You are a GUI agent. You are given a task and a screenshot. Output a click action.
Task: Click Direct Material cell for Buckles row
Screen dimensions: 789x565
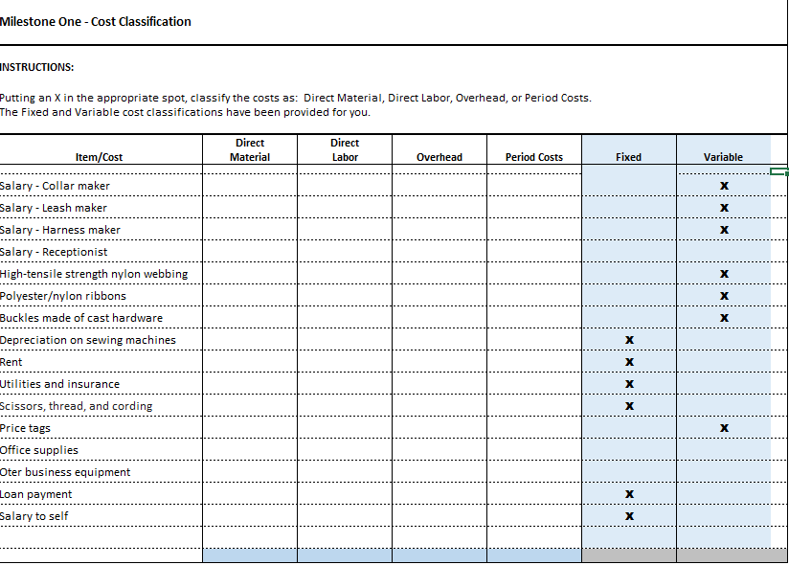click(x=250, y=318)
